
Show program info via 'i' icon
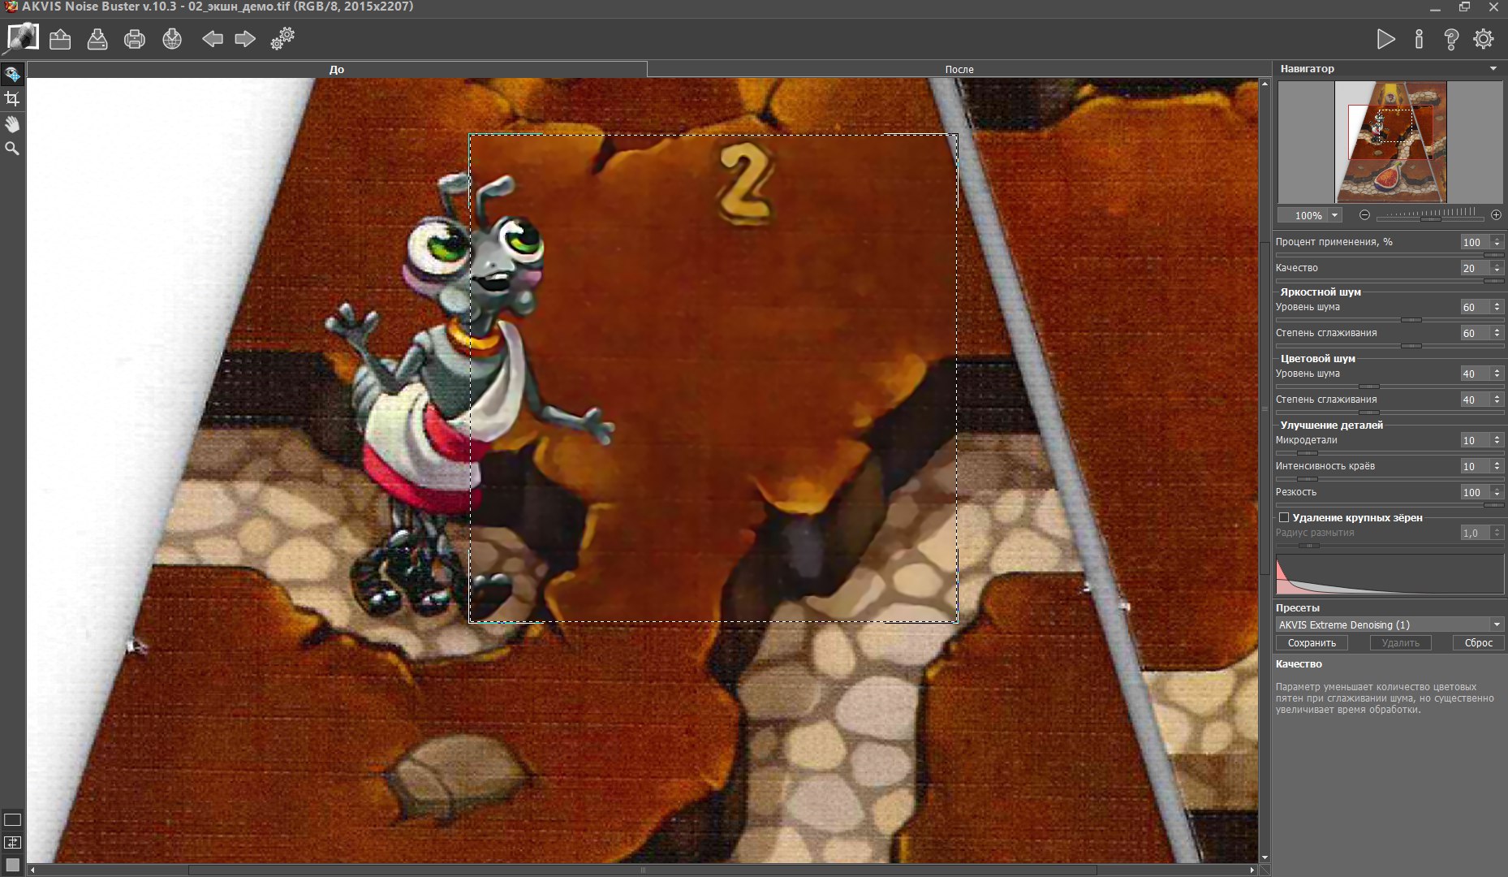click(1419, 39)
